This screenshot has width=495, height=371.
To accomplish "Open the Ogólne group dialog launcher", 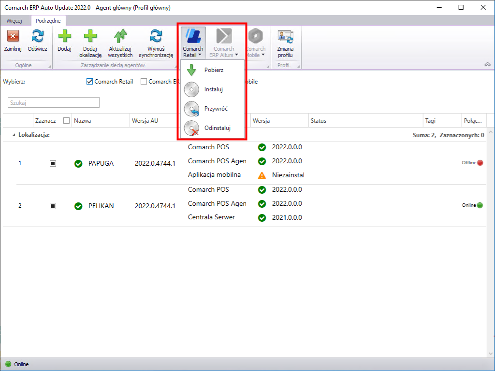I will (49, 66).
